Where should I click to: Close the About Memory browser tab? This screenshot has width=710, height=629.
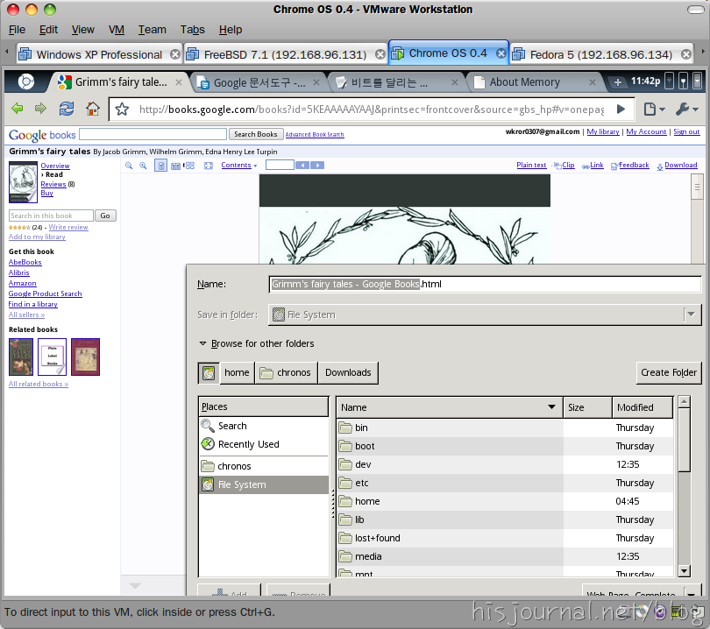coord(593,82)
